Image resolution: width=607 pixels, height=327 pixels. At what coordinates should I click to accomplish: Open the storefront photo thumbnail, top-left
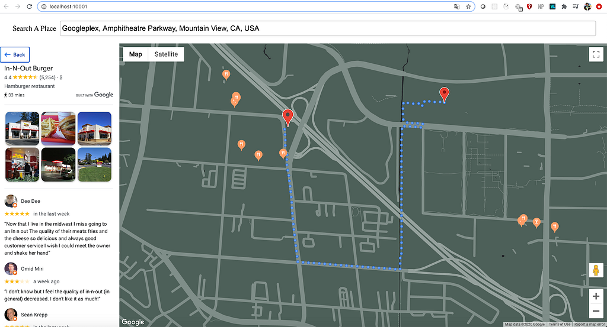click(x=22, y=128)
